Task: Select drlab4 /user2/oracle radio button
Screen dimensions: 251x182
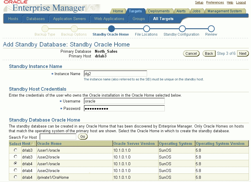Action: (15, 170)
